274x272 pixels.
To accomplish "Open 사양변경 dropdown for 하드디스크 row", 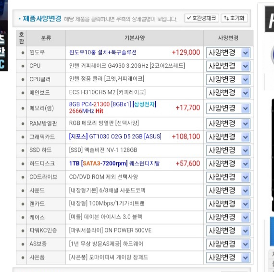I will [x=228, y=164].
